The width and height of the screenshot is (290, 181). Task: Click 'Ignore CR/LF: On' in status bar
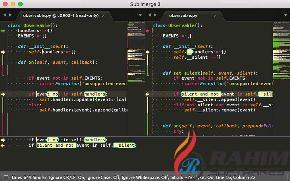point(67,177)
